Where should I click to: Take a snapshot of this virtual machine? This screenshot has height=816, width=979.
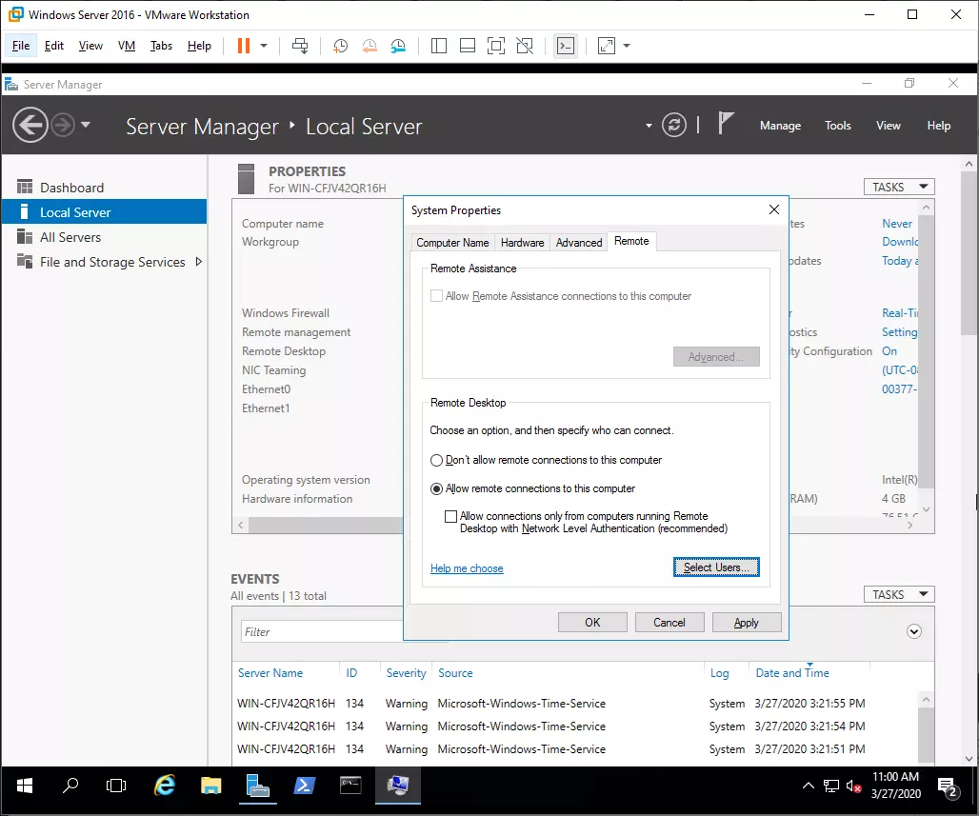tap(340, 46)
